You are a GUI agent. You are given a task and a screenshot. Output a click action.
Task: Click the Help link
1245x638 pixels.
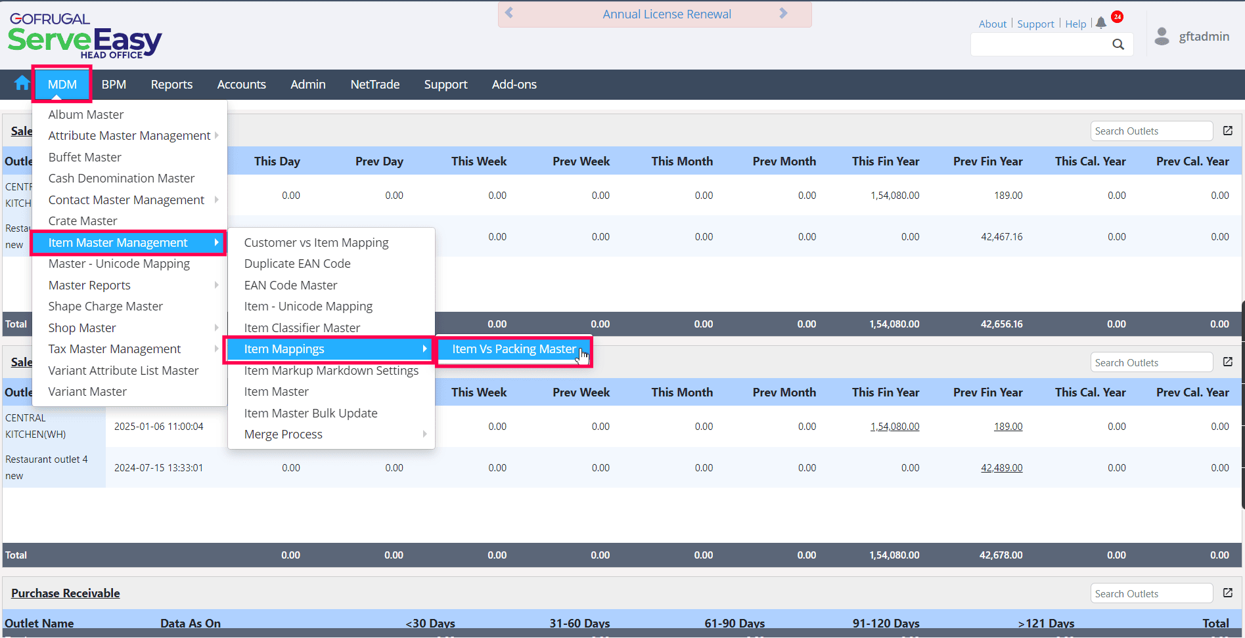(1075, 24)
